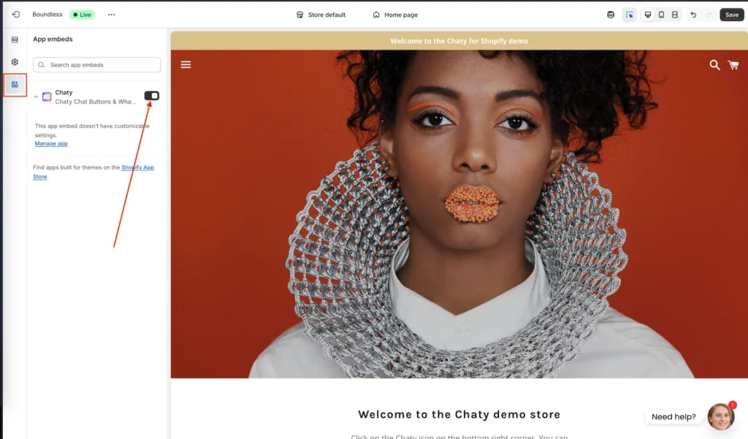Click the undo arrow icon
Screen dimensions: 748x439
coord(693,15)
